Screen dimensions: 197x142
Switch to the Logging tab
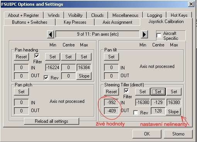coord(155,15)
